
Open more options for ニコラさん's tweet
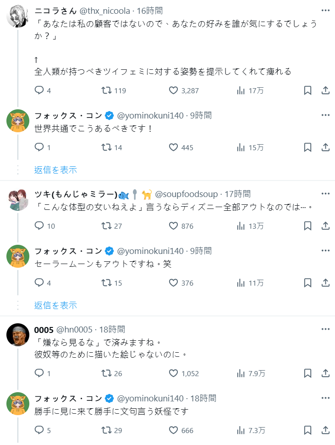(325, 11)
